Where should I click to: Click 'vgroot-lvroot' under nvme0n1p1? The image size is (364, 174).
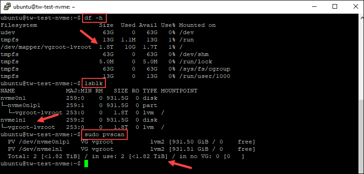click(x=39, y=113)
